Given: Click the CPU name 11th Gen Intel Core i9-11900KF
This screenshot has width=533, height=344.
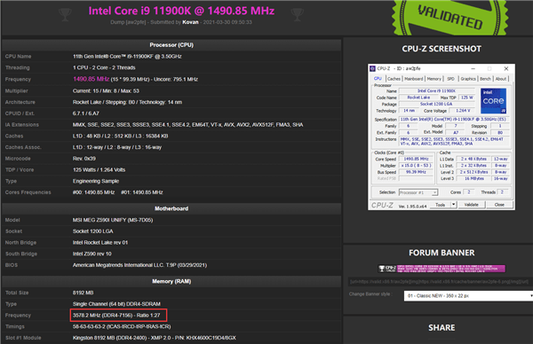Looking at the screenshot, I should pos(127,57).
